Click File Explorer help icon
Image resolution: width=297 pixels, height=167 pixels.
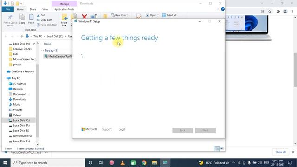223,9
